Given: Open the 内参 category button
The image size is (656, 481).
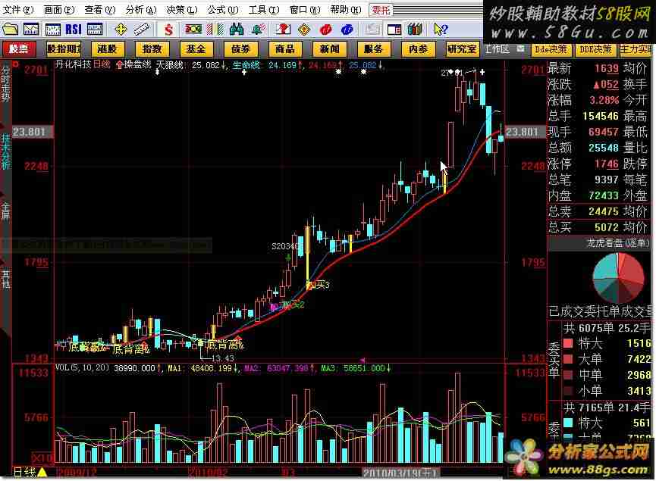Looking at the screenshot, I should tap(418, 49).
